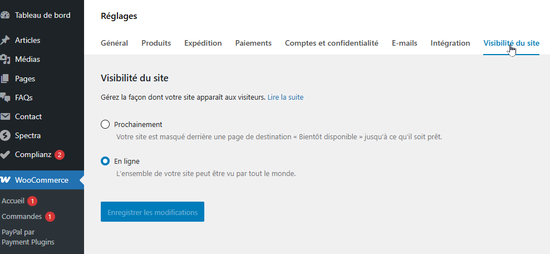Click Enregistrer les modifications button
550x254 pixels.
[153, 212]
